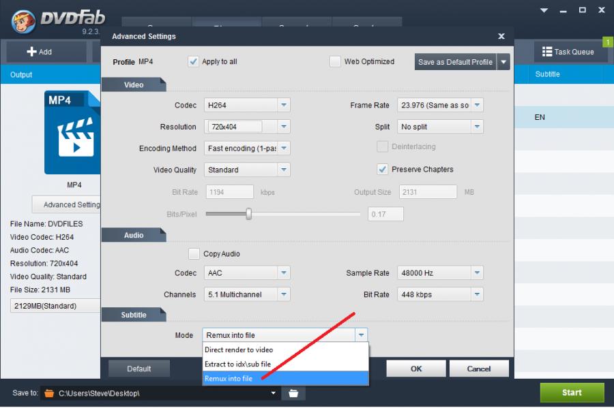Collapse the subtitle Mode dropdown arrow
This screenshot has height=408, width=614.
[361, 335]
